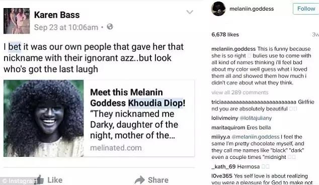Open melaniin.goddess round avatar
319x185 pixels.
pos(218,9)
